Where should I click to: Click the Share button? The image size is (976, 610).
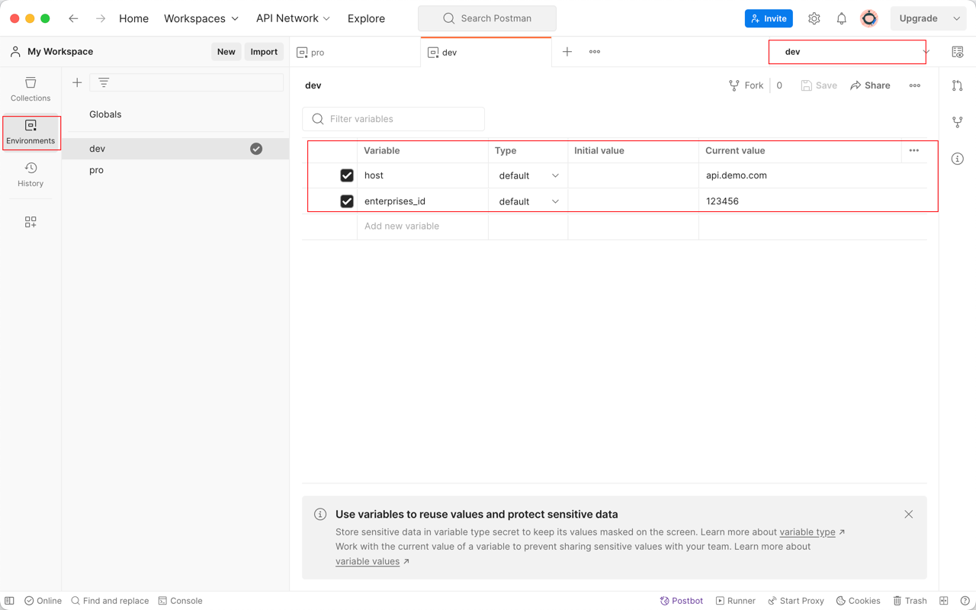870,85
